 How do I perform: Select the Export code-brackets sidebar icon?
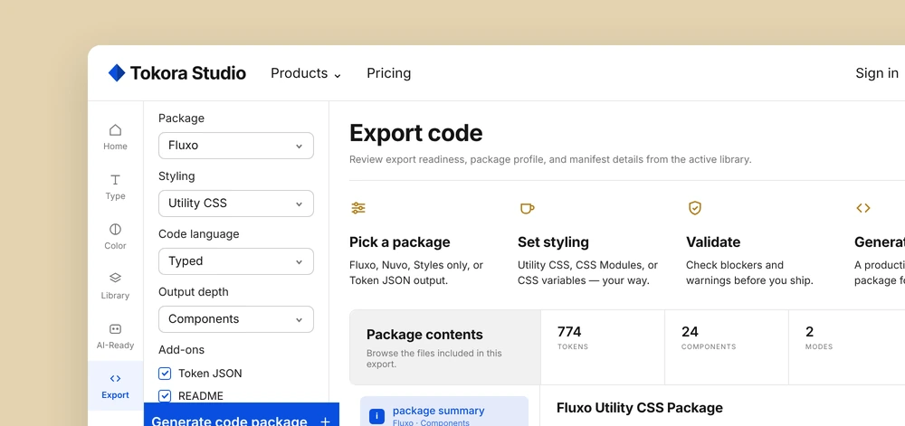[x=116, y=379]
